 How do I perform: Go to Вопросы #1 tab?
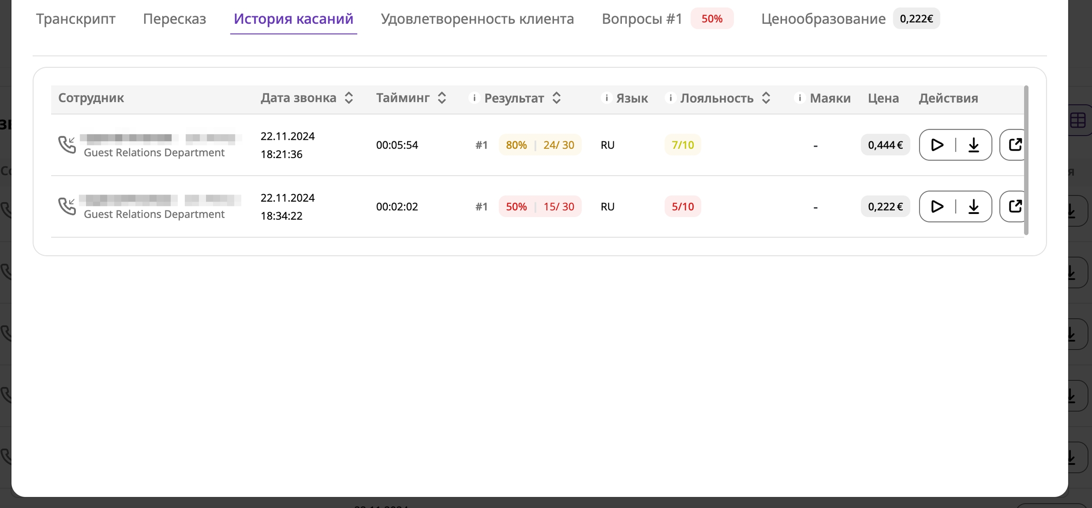pos(642,19)
